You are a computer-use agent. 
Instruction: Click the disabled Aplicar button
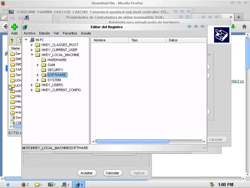(139, 173)
